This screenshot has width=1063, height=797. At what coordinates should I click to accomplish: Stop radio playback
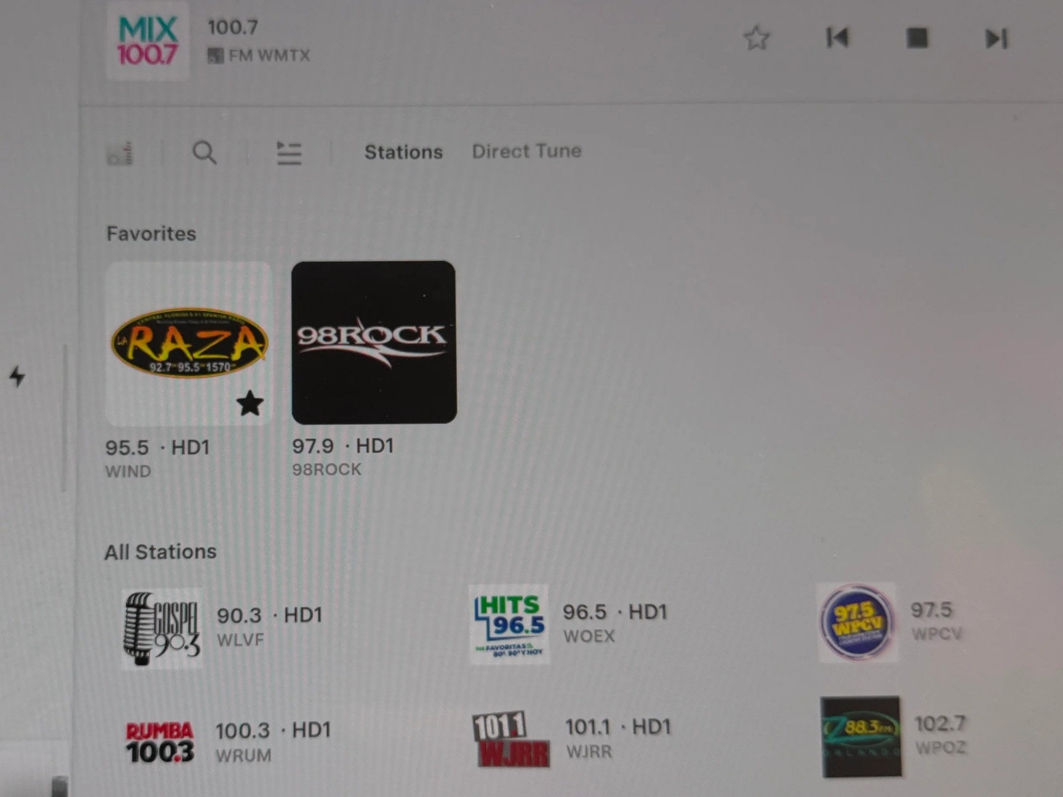tap(917, 38)
